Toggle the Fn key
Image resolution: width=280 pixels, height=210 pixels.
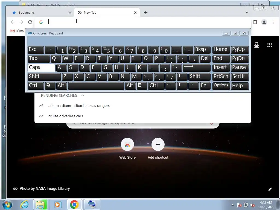point(205,86)
